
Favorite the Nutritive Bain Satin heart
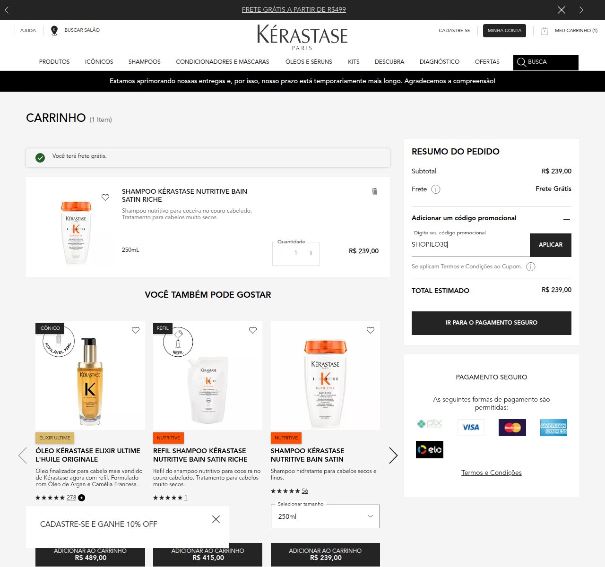point(371,330)
